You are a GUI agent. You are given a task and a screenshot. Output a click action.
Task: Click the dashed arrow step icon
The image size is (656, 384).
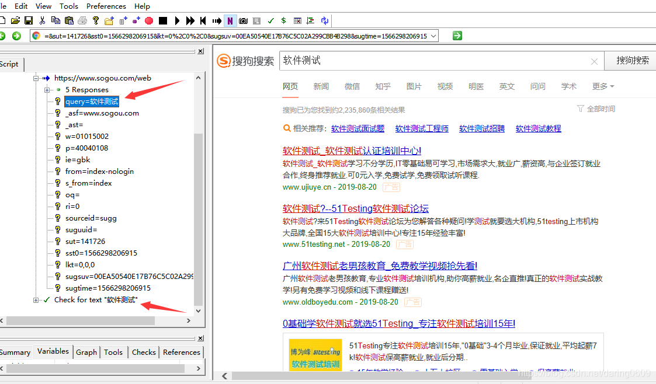[217, 20]
